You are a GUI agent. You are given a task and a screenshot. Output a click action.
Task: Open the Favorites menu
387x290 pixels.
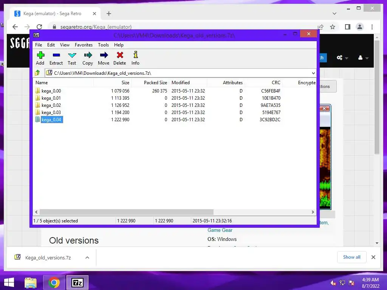[84, 45]
